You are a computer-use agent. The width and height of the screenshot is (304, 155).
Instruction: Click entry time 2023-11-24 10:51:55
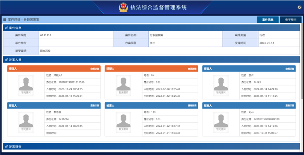[x=71, y=89]
